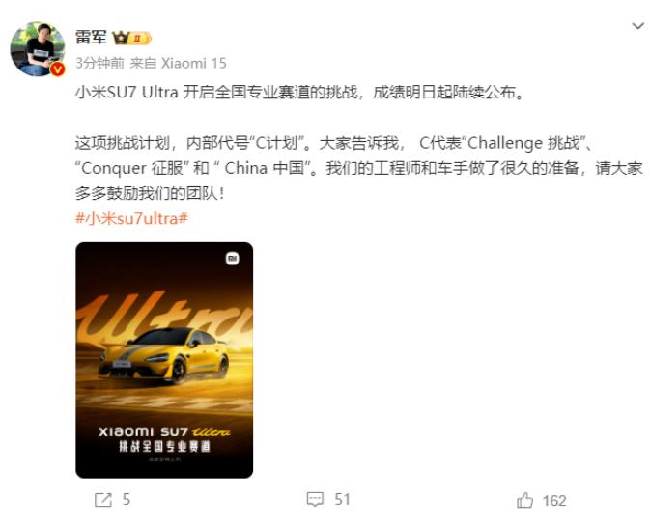Click the yellow car in poster

[x=164, y=355]
